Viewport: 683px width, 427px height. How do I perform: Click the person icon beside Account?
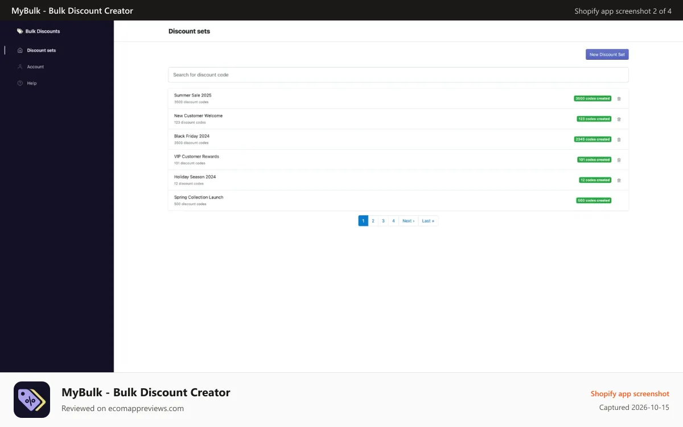[x=20, y=67]
